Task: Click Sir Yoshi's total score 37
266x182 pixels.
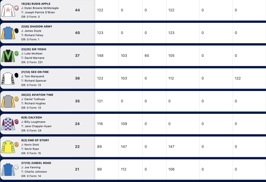Action: point(77,55)
